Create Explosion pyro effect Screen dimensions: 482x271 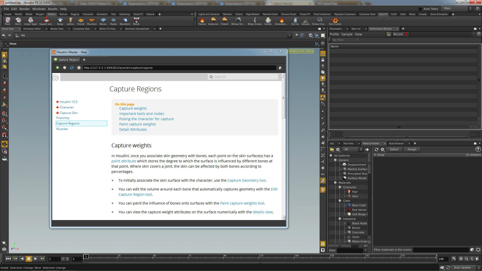point(213,21)
